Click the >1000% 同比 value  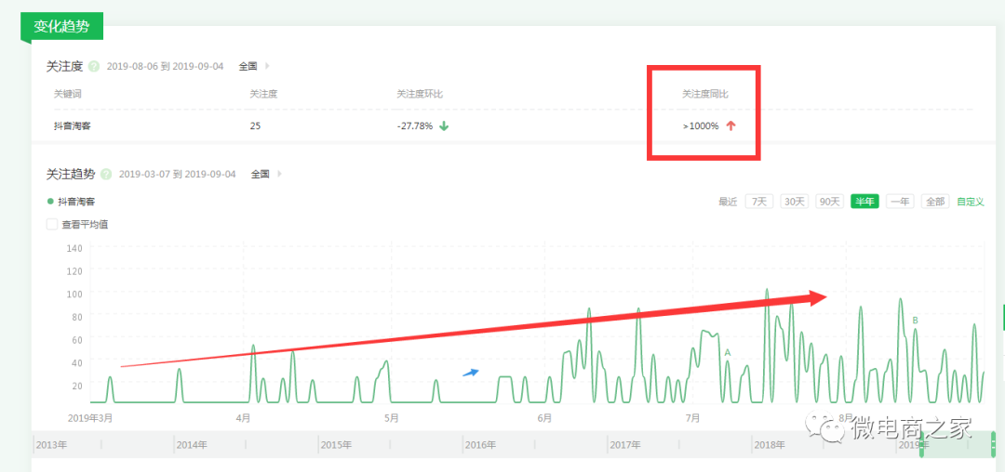(x=701, y=126)
